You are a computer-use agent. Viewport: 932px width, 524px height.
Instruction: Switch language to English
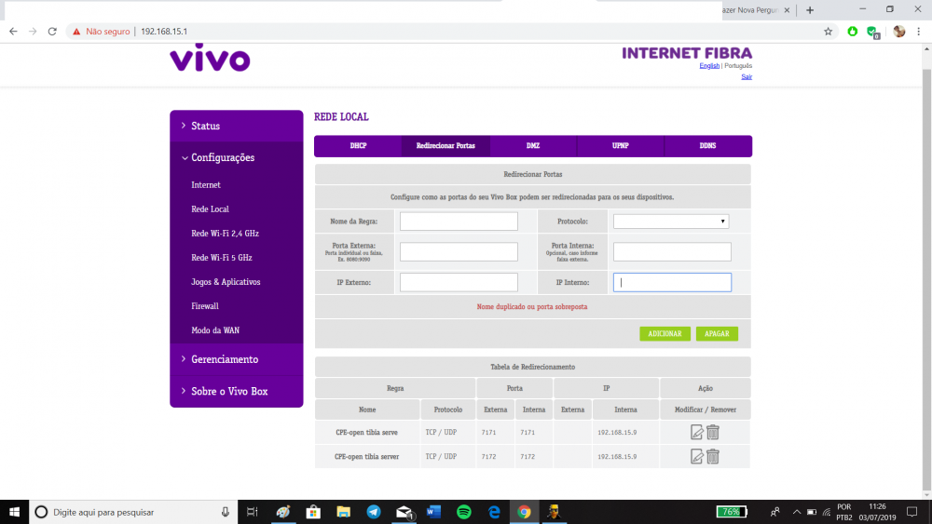(x=709, y=66)
